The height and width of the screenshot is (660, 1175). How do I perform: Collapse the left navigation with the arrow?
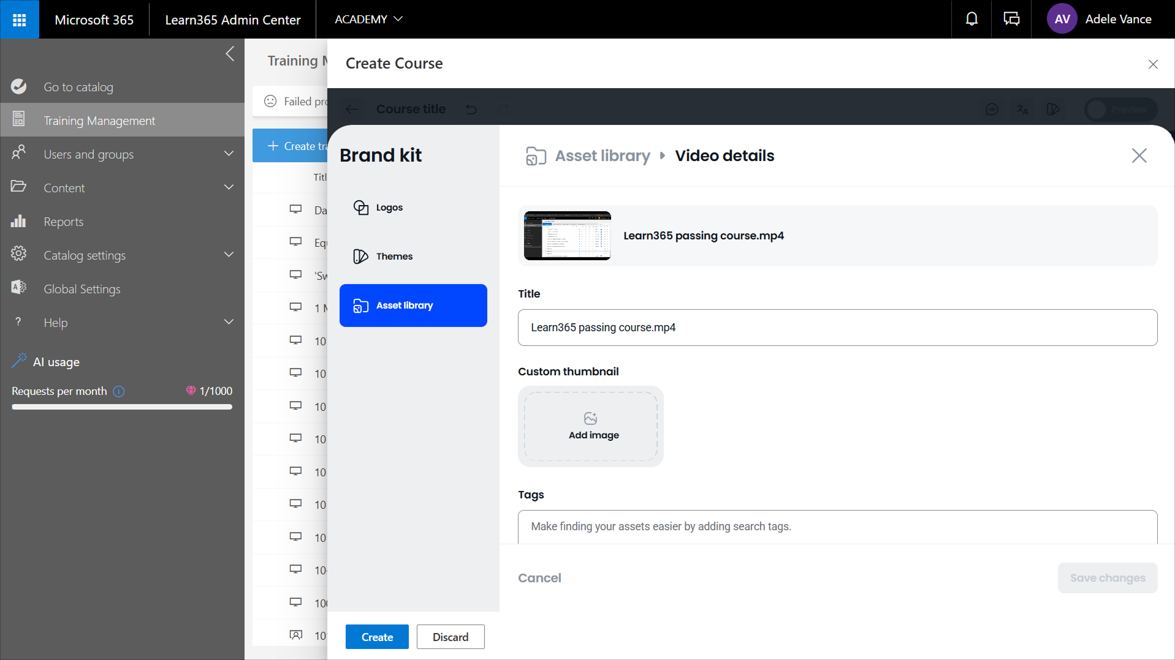tap(230, 54)
